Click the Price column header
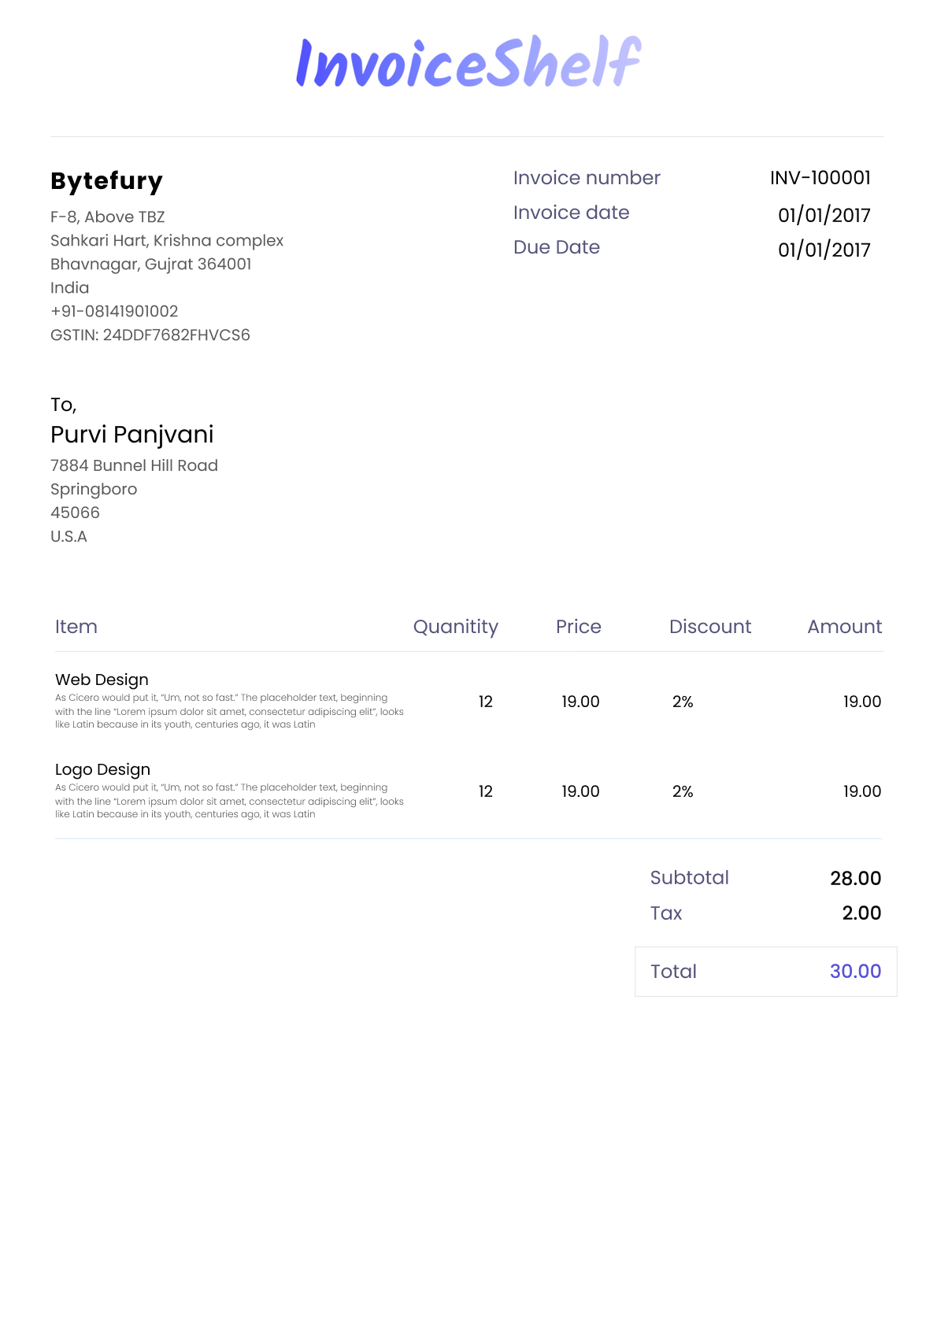The image size is (937, 1326). 578,627
